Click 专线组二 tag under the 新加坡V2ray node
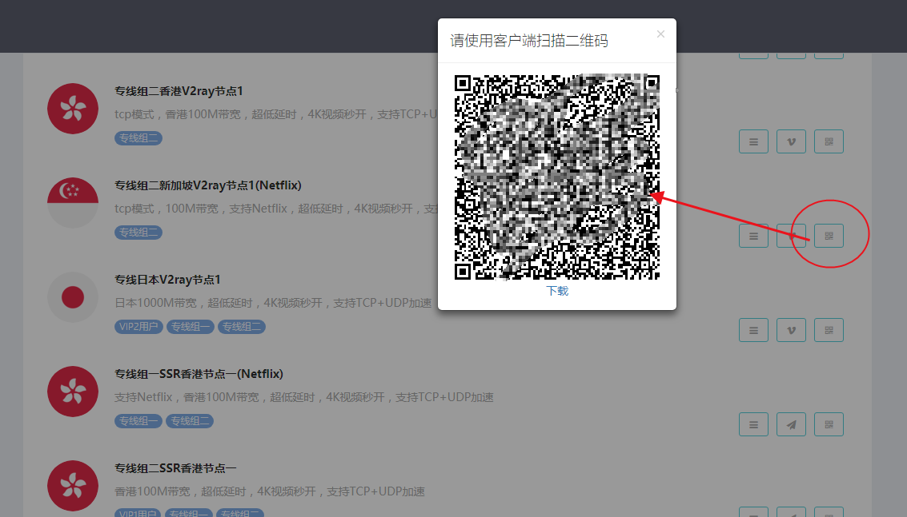This screenshot has height=517, width=907. click(138, 233)
